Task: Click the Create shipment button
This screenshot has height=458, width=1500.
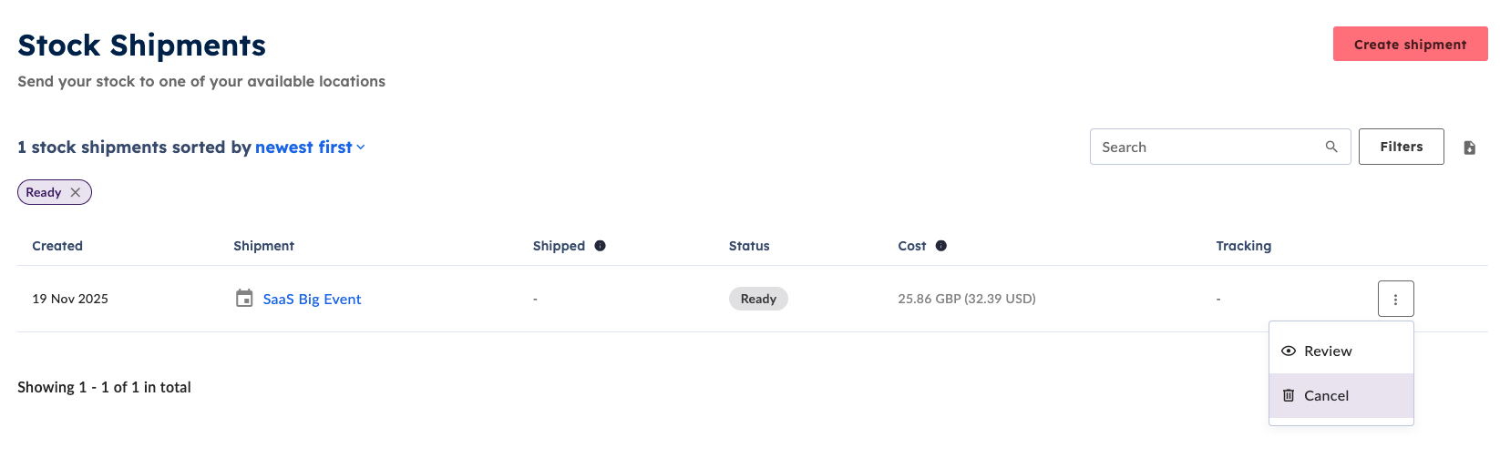Action: tap(1410, 45)
